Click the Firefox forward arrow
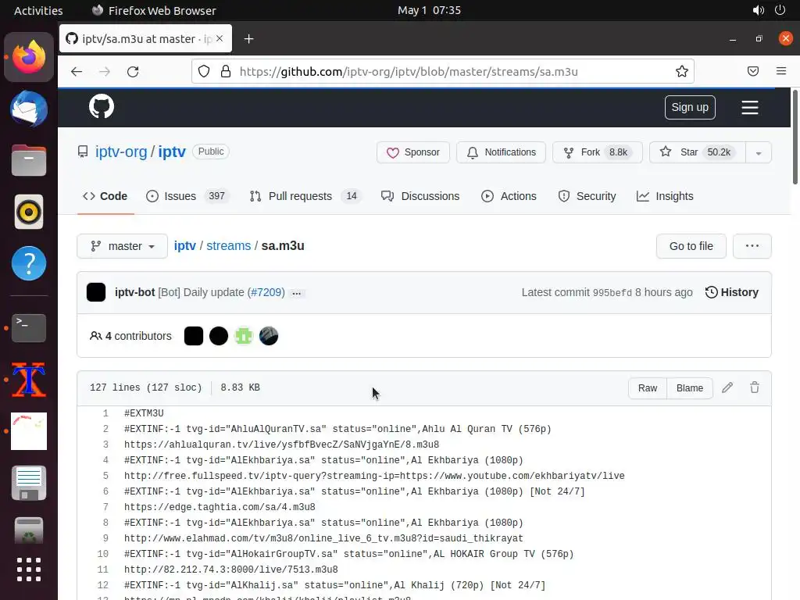Screen dimensions: 800x600 [x=105, y=71]
